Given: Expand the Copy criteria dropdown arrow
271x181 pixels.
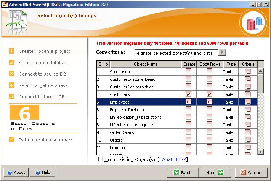Looking at the screenshot, I should [222, 52].
